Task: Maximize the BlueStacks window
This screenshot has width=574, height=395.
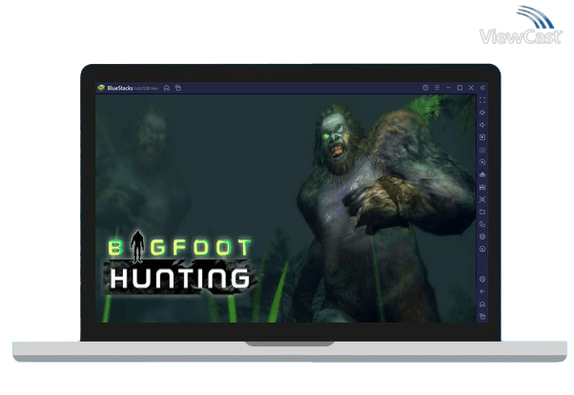Action: coord(460,88)
